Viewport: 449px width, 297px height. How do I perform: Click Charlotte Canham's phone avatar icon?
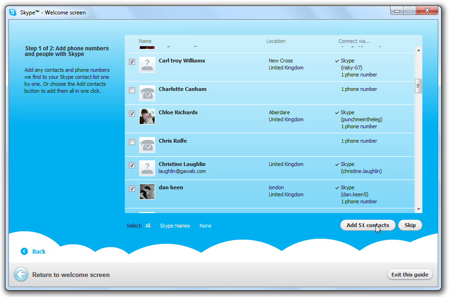coord(147,93)
